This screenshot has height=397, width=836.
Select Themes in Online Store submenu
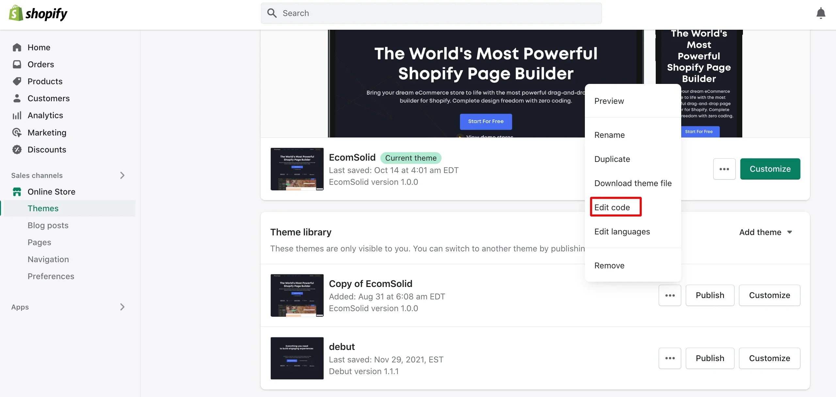click(x=70, y=208)
